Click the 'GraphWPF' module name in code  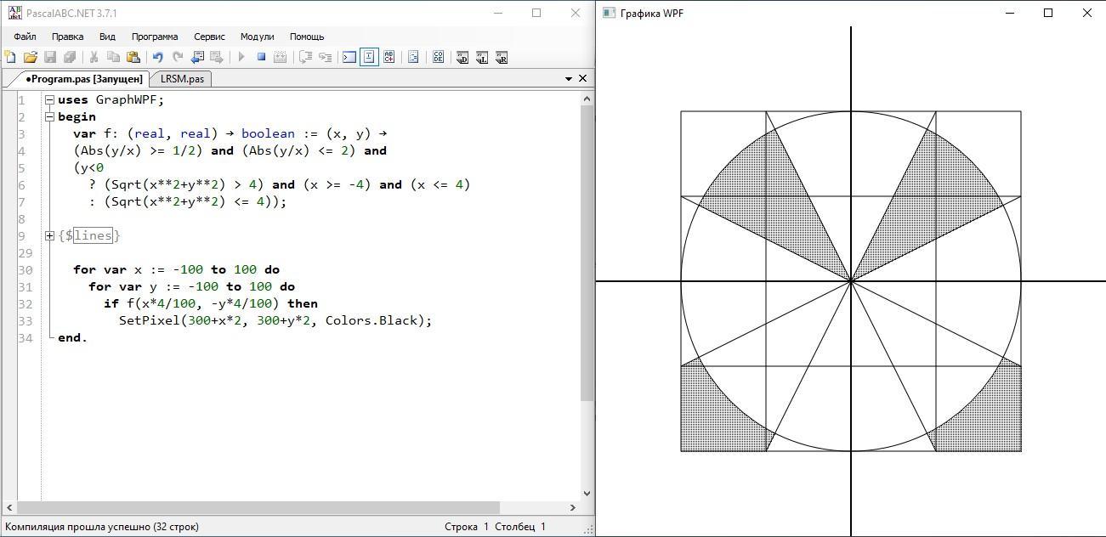point(126,99)
